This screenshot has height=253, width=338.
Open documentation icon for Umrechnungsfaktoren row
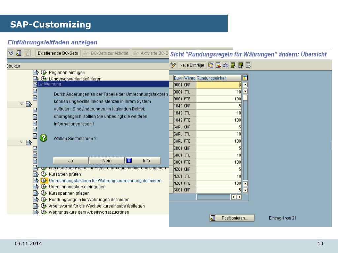click(36, 180)
